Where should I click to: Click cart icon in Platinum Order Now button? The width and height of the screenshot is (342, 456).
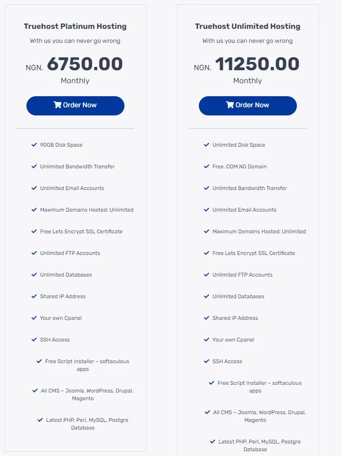[58, 105]
